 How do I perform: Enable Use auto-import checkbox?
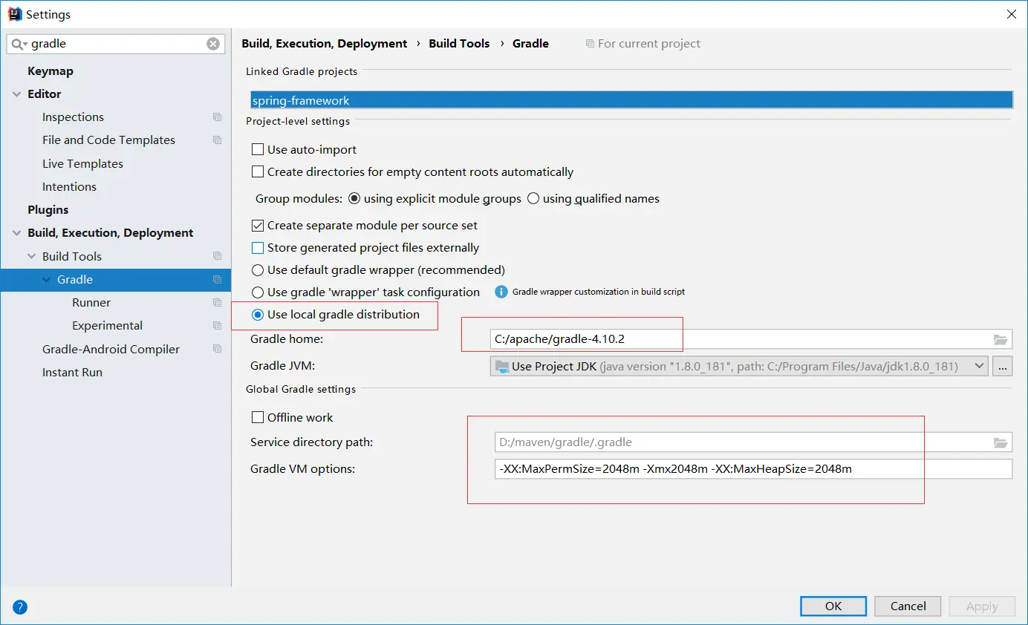point(258,150)
